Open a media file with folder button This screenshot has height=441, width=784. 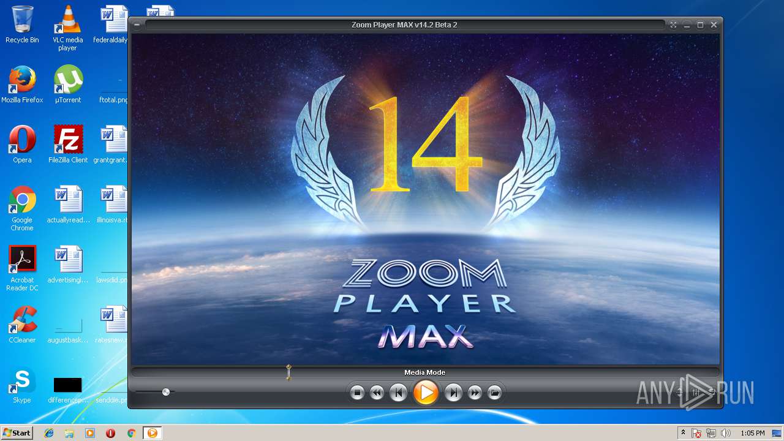(495, 393)
